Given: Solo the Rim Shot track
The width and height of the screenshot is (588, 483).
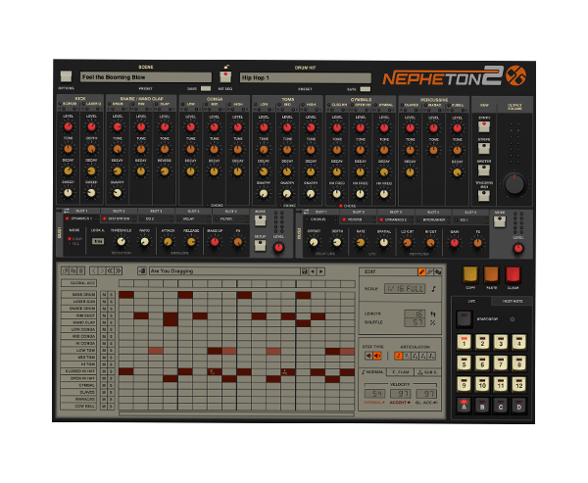Looking at the screenshot, I should pos(112,315).
